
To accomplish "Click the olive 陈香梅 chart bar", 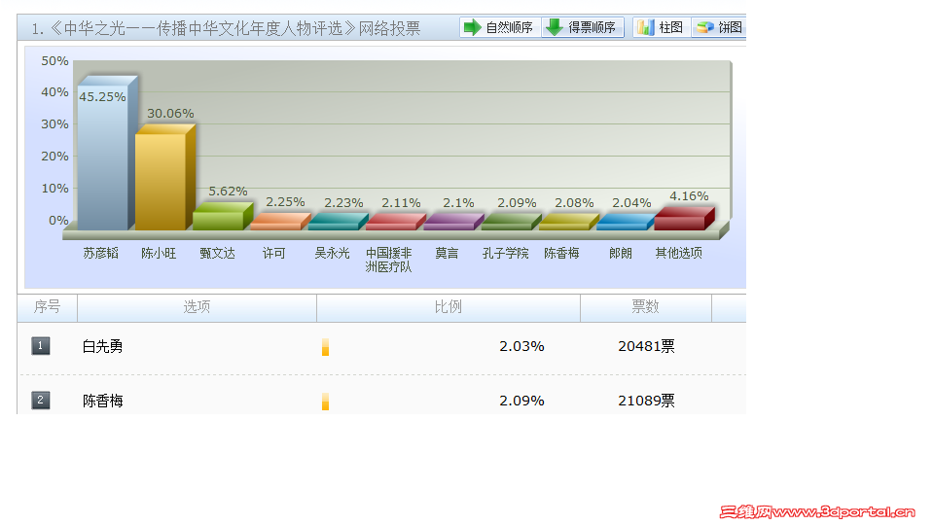I will click(x=568, y=222).
